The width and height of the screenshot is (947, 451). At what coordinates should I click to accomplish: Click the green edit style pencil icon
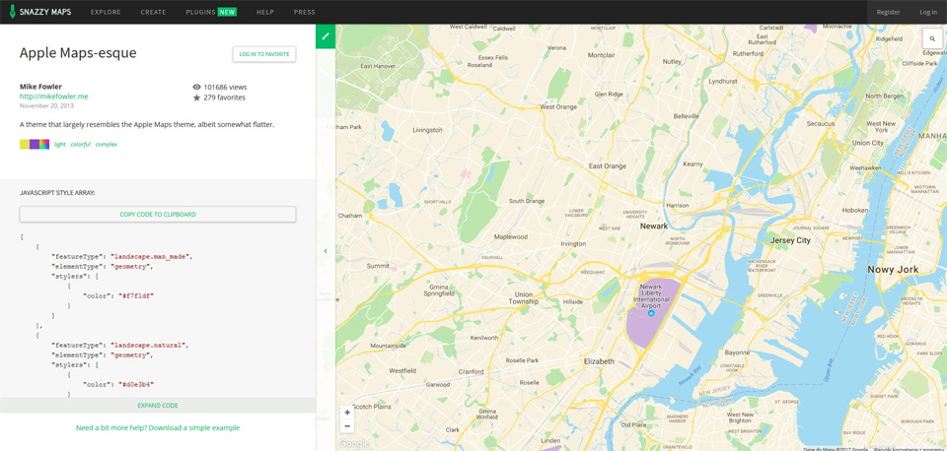[326, 36]
